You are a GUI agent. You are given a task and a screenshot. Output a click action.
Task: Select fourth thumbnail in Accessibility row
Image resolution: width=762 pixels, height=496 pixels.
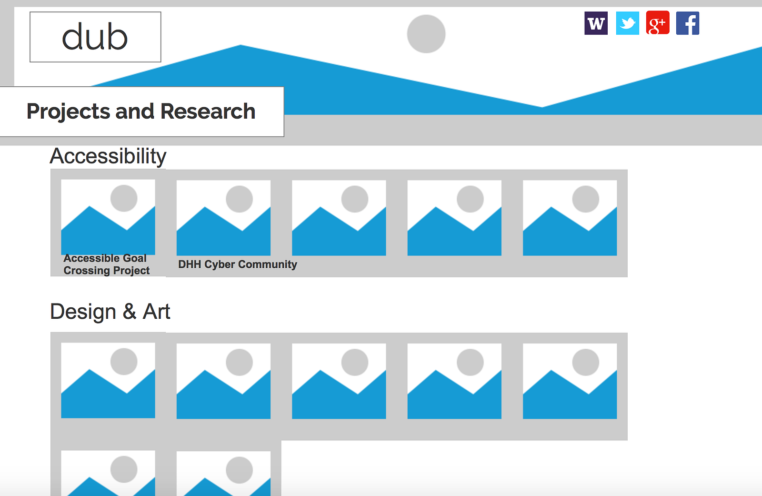[454, 218]
